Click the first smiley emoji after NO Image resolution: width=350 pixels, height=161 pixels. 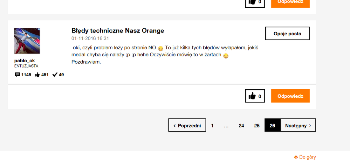click(x=161, y=48)
